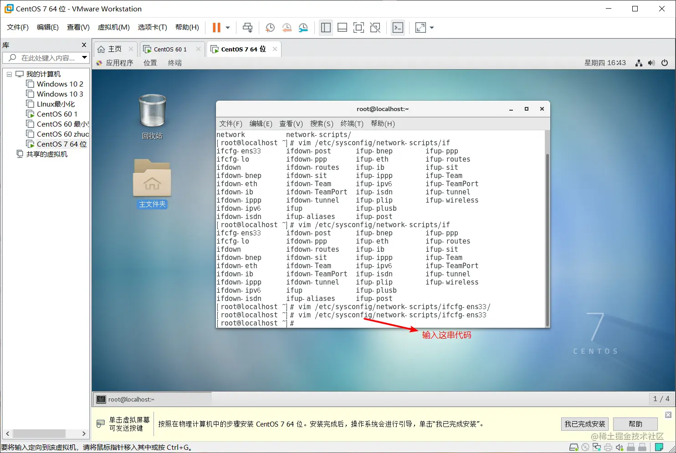The width and height of the screenshot is (676, 453).
Task: Open the 帮助(H) menu in VMware
Action: (187, 27)
